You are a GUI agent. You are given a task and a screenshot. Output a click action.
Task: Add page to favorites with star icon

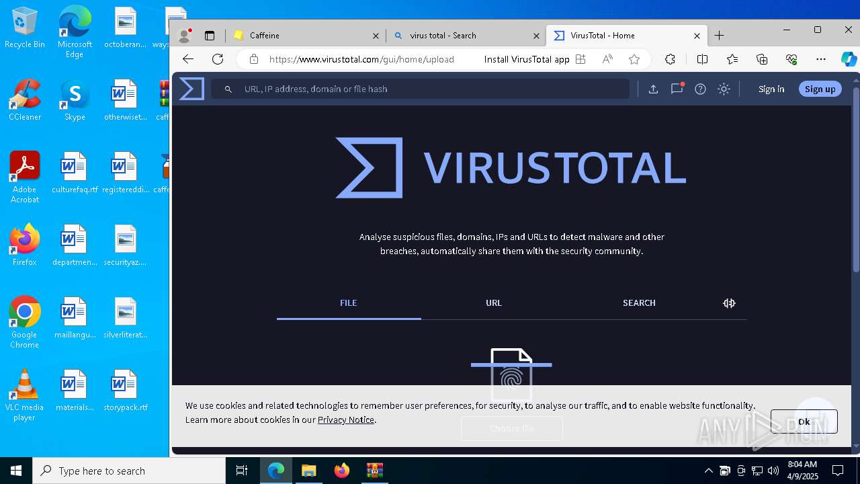[634, 59]
